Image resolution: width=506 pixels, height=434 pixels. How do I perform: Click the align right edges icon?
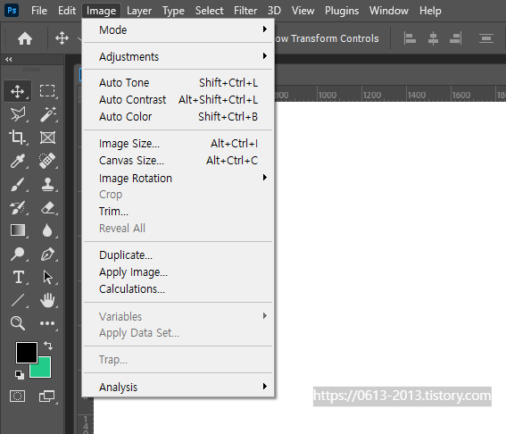point(456,38)
